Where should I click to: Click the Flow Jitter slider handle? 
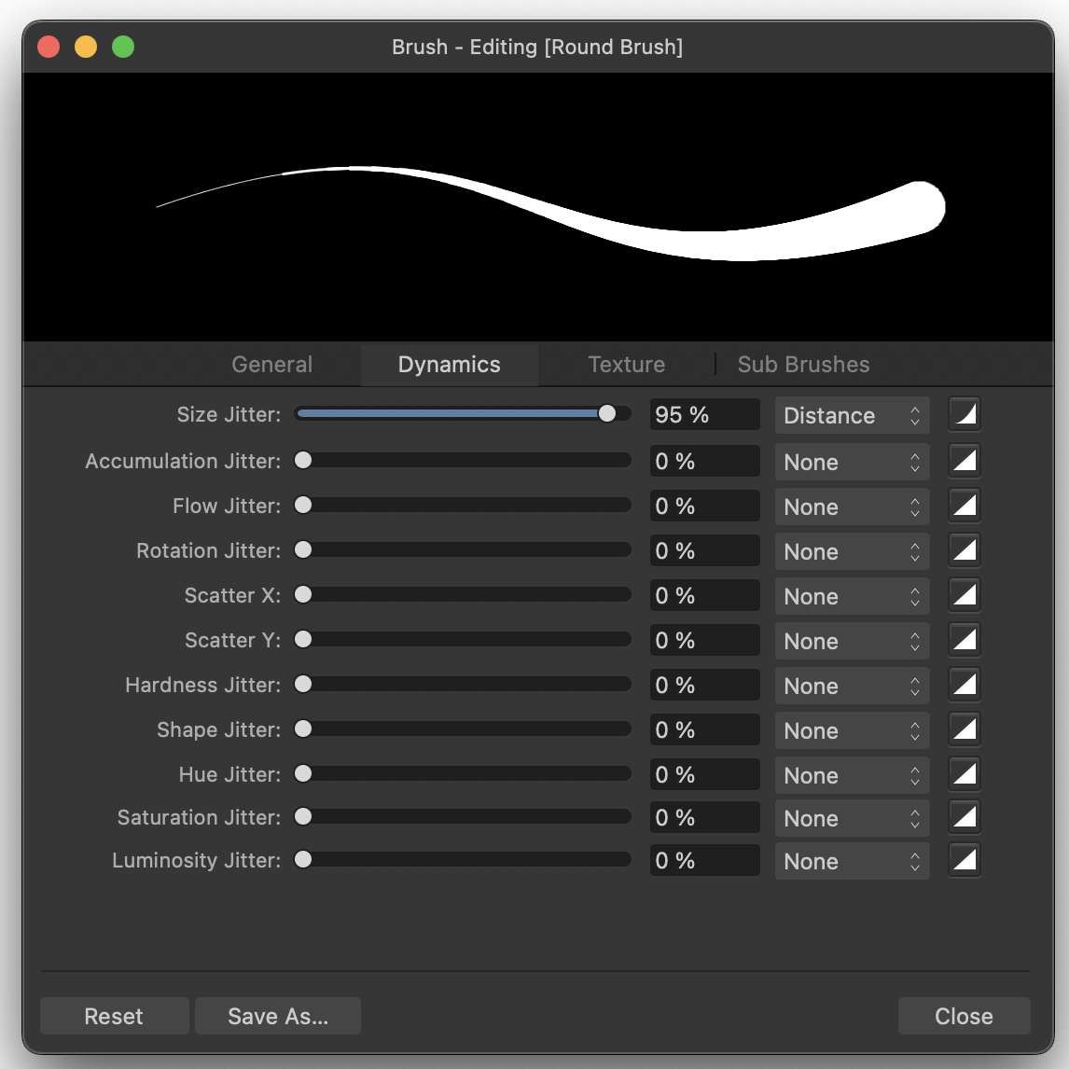click(303, 505)
